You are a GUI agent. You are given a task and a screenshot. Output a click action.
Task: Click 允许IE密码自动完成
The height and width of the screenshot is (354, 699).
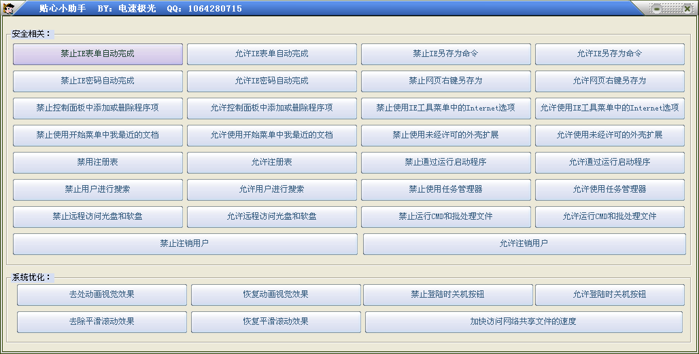(272, 81)
